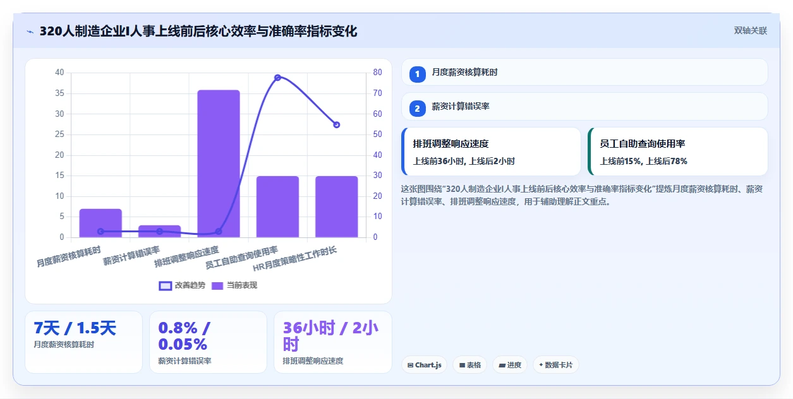Click the 数据卡片 tag label

click(559, 365)
